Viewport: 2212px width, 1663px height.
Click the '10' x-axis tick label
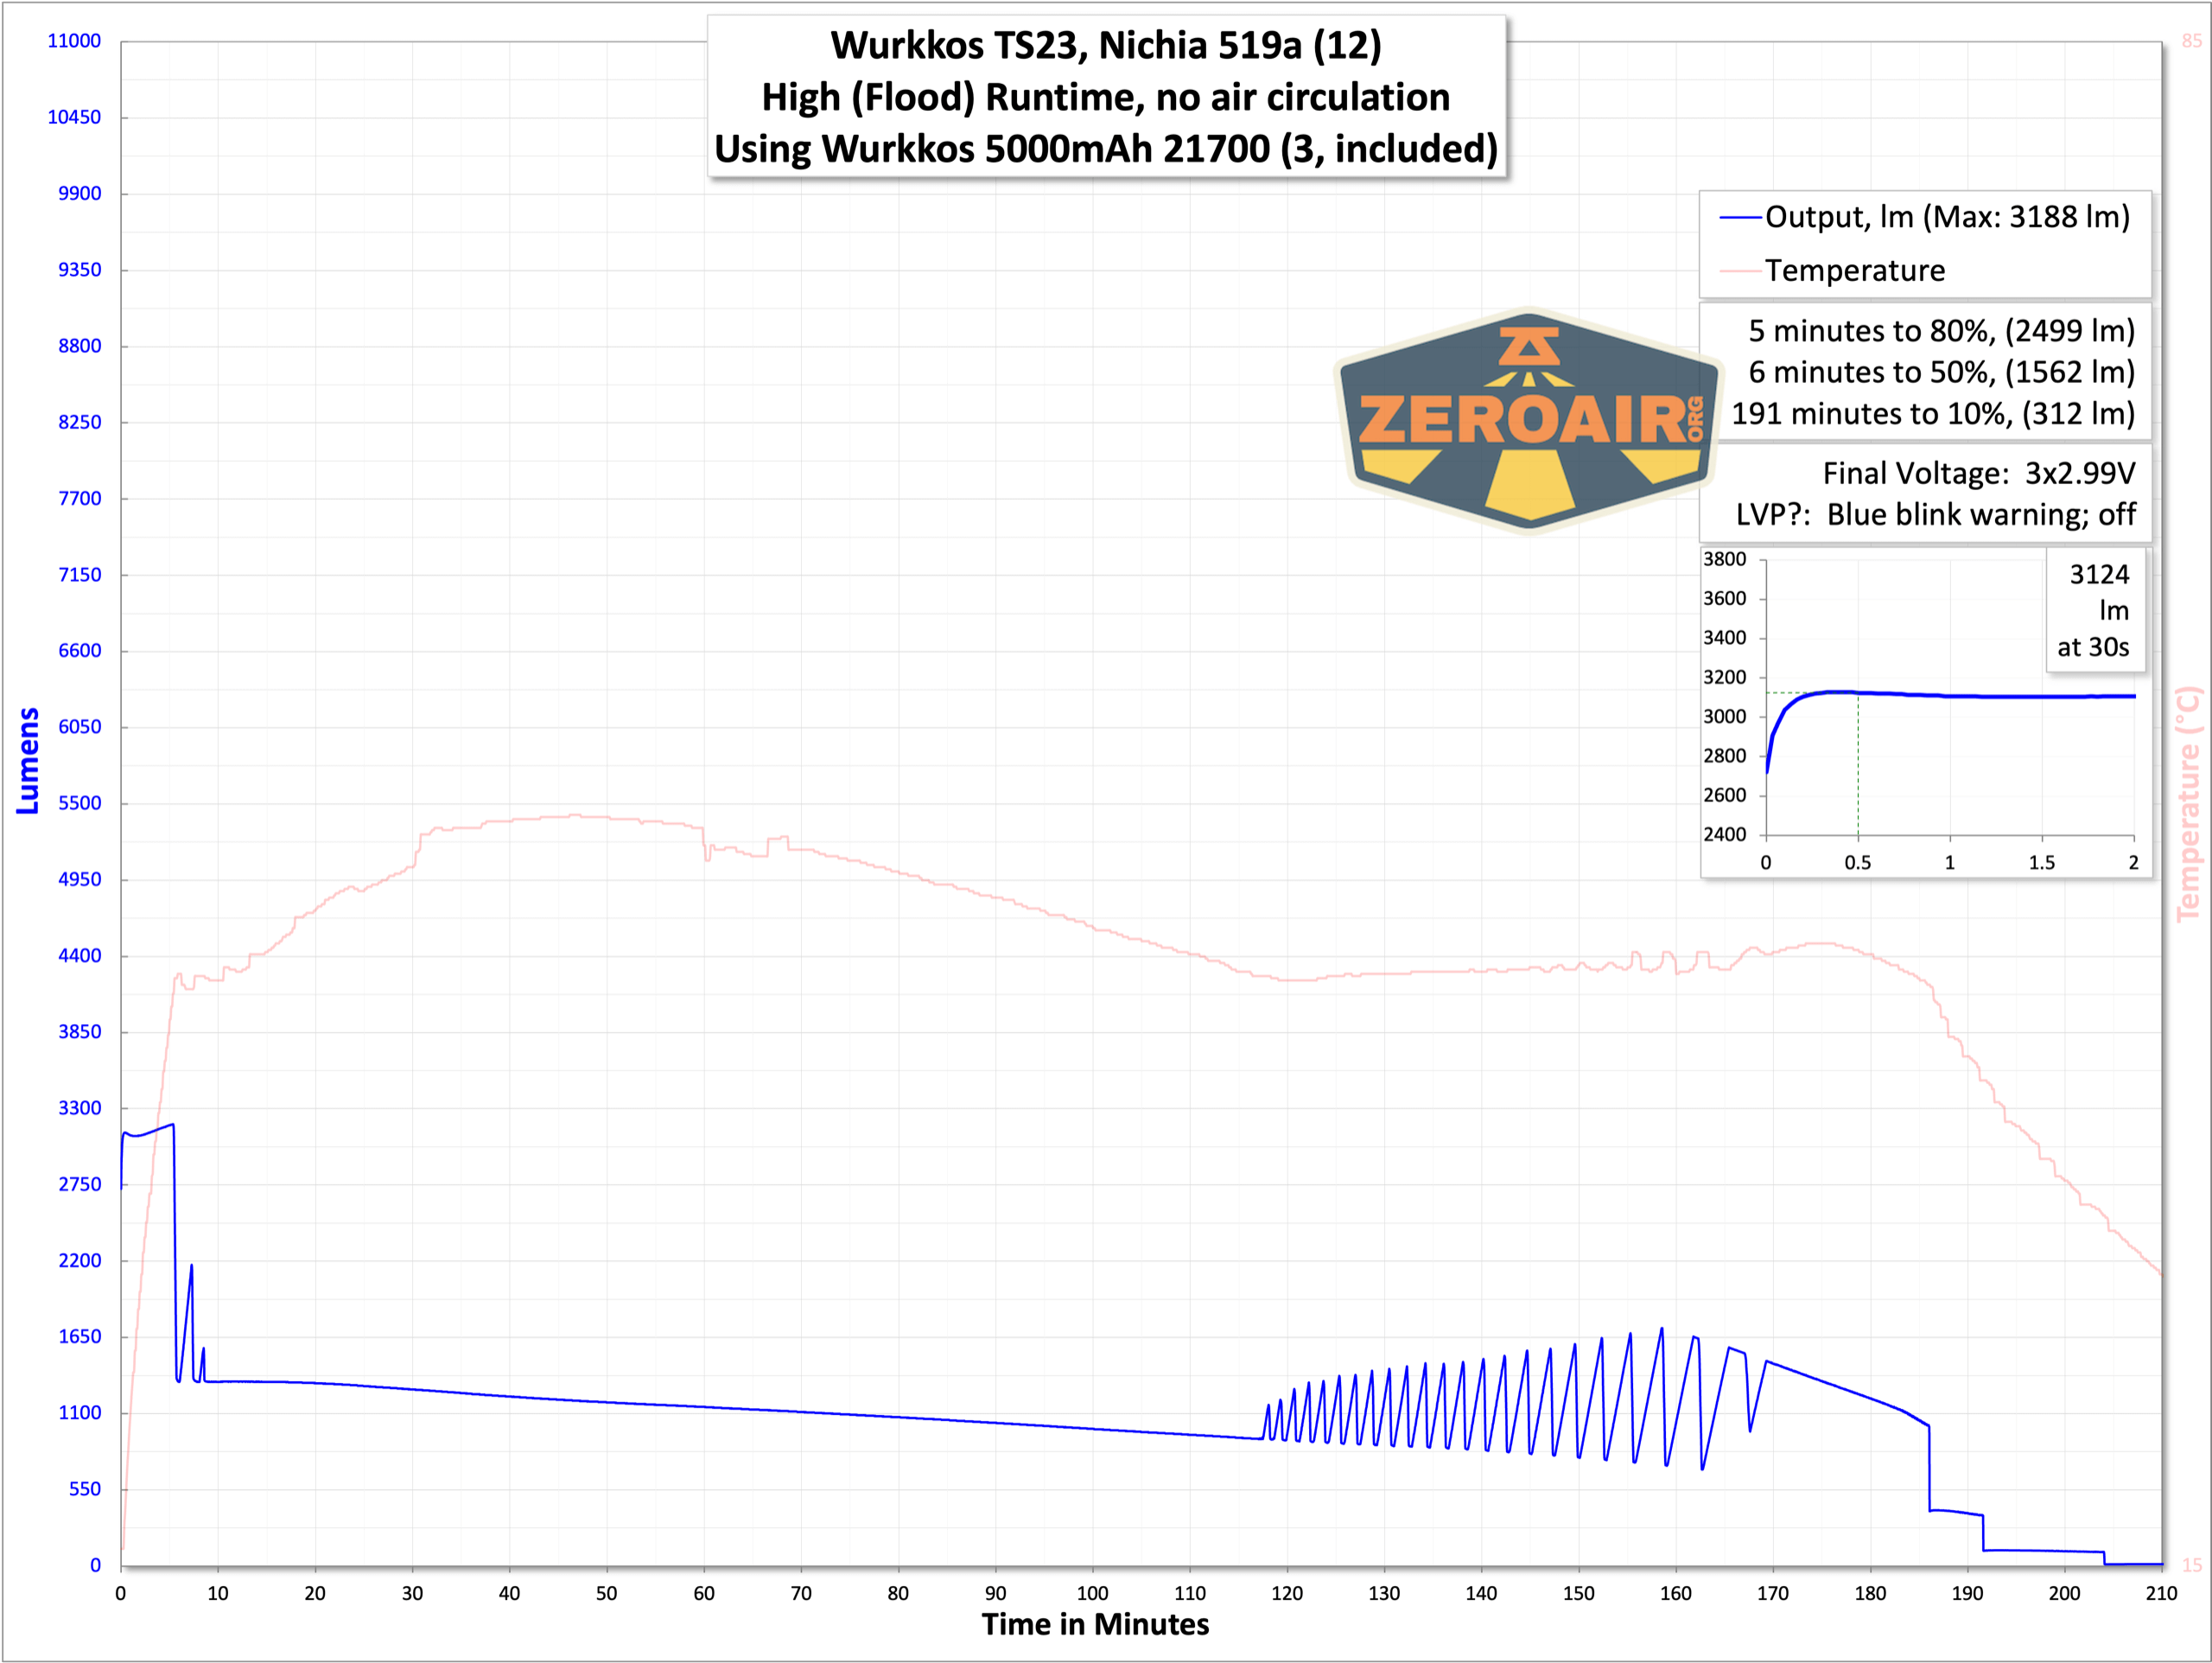pyautogui.click(x=218, y=1593)
